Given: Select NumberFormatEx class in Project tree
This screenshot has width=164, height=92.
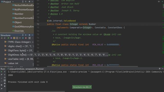Looking at the screenshot, I should click(x=23, y=18).
